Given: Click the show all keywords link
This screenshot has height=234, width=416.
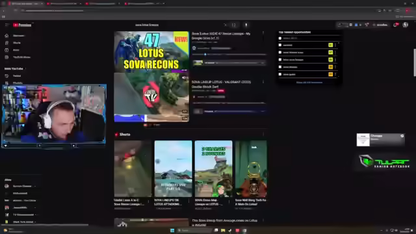Looking at the screenshot, I should [x=309, y=83].
